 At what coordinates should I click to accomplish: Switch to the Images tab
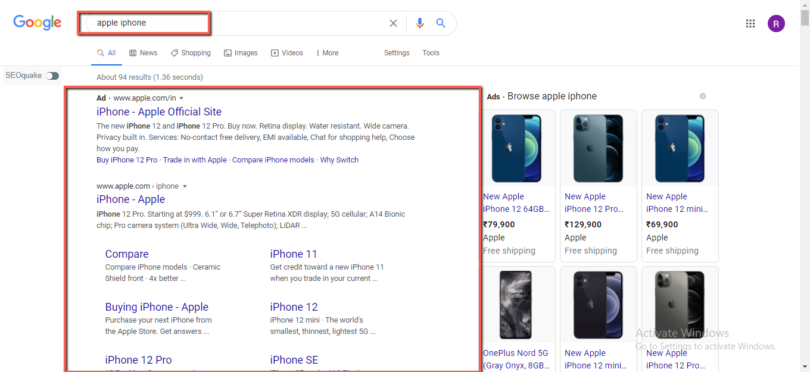241,53
